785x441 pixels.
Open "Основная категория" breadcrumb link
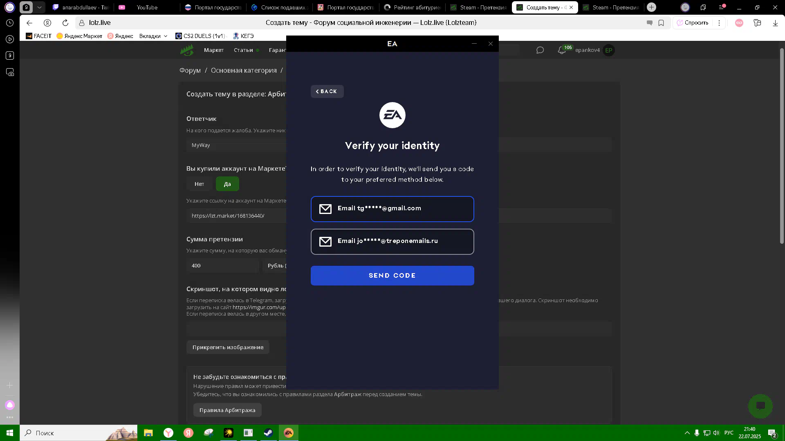point(244,71)
